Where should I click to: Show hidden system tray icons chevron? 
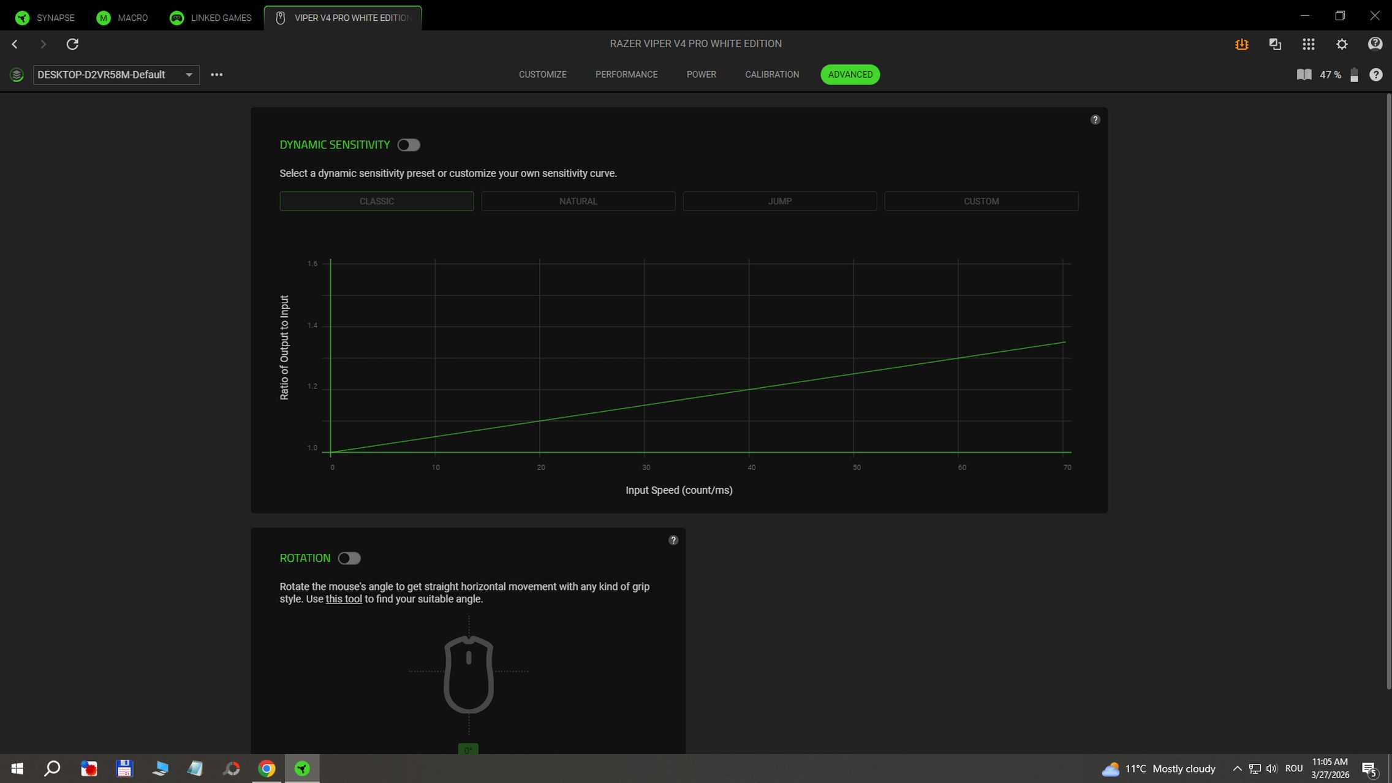point(1236,768)
